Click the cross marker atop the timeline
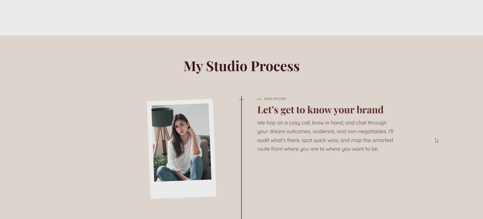 (x=242, y=100)
